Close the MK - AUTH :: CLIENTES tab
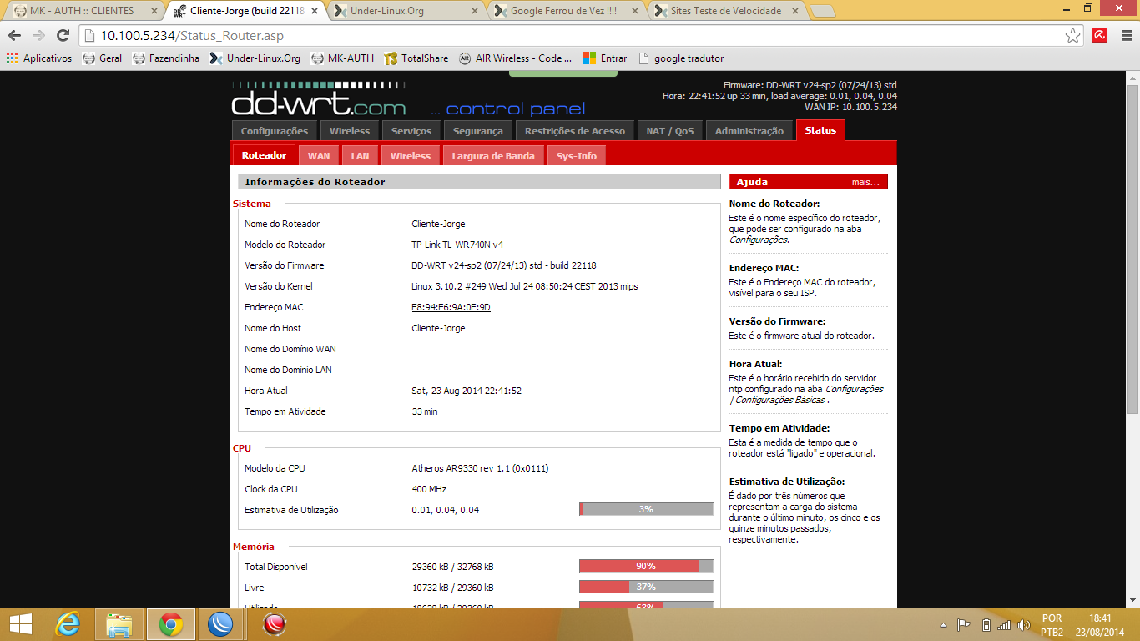The image size is (1140, 641). pos(154,11)
